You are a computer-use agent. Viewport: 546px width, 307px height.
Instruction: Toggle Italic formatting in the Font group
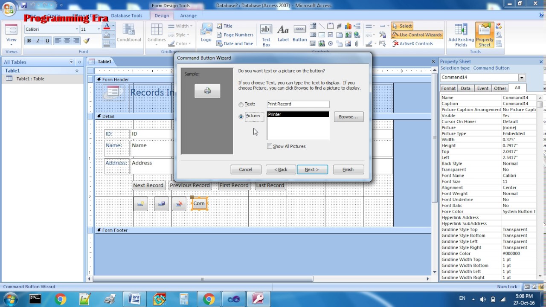tap(38, 41)
